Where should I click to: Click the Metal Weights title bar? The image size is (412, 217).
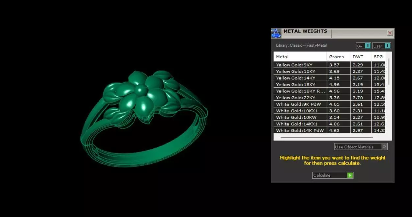pos(333,33)
